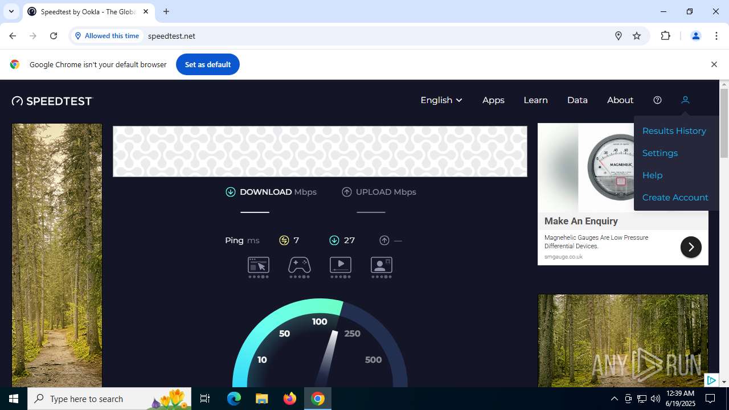729x410 pixels.
Task: Click the user account icon
Action: [x=685, y=100]
